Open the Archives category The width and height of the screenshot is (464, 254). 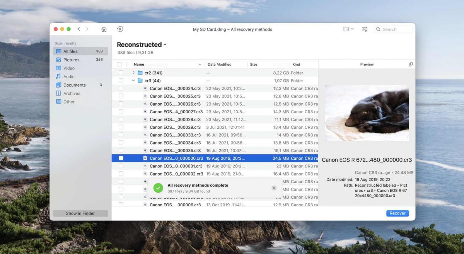pos(72,94)
